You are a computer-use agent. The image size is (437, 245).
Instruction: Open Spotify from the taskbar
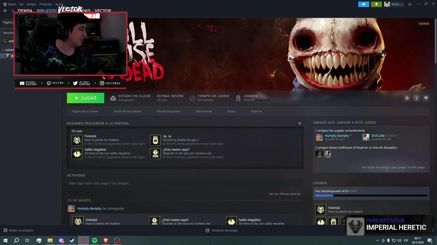pos(95,241)
